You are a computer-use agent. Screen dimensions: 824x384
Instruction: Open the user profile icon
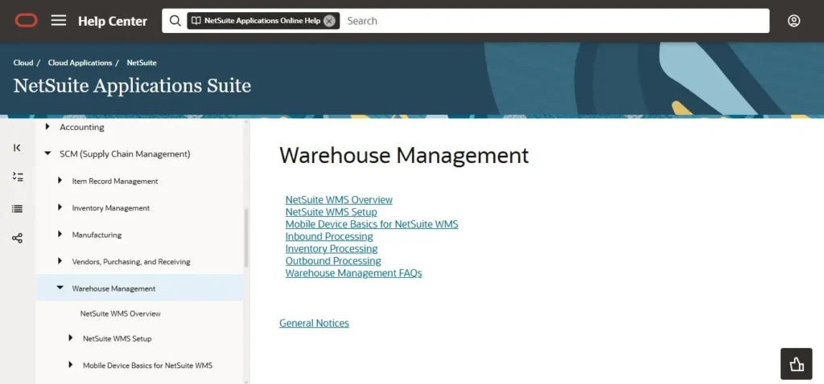click(x=793, y=21)
